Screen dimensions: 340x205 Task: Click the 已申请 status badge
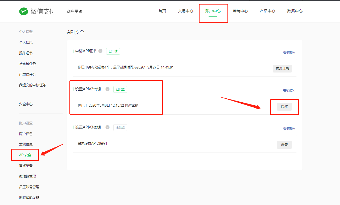click(x=113, y=51)
